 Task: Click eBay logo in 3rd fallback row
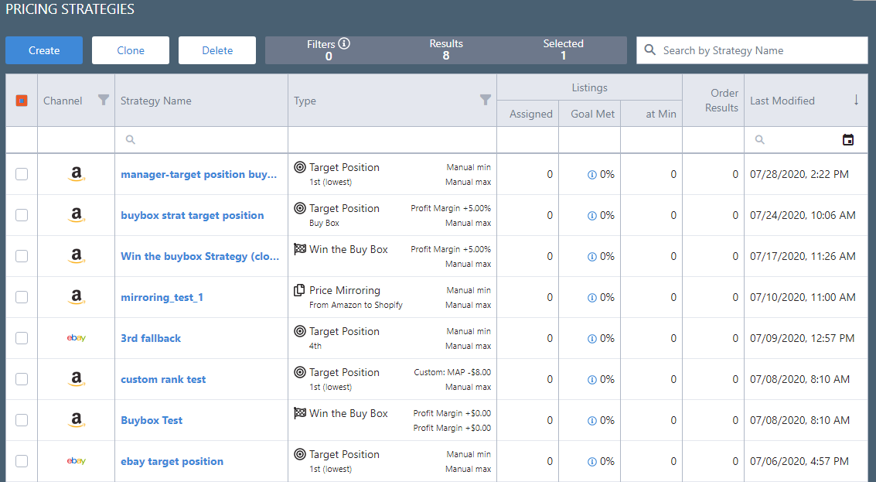(x=76, y=338)
